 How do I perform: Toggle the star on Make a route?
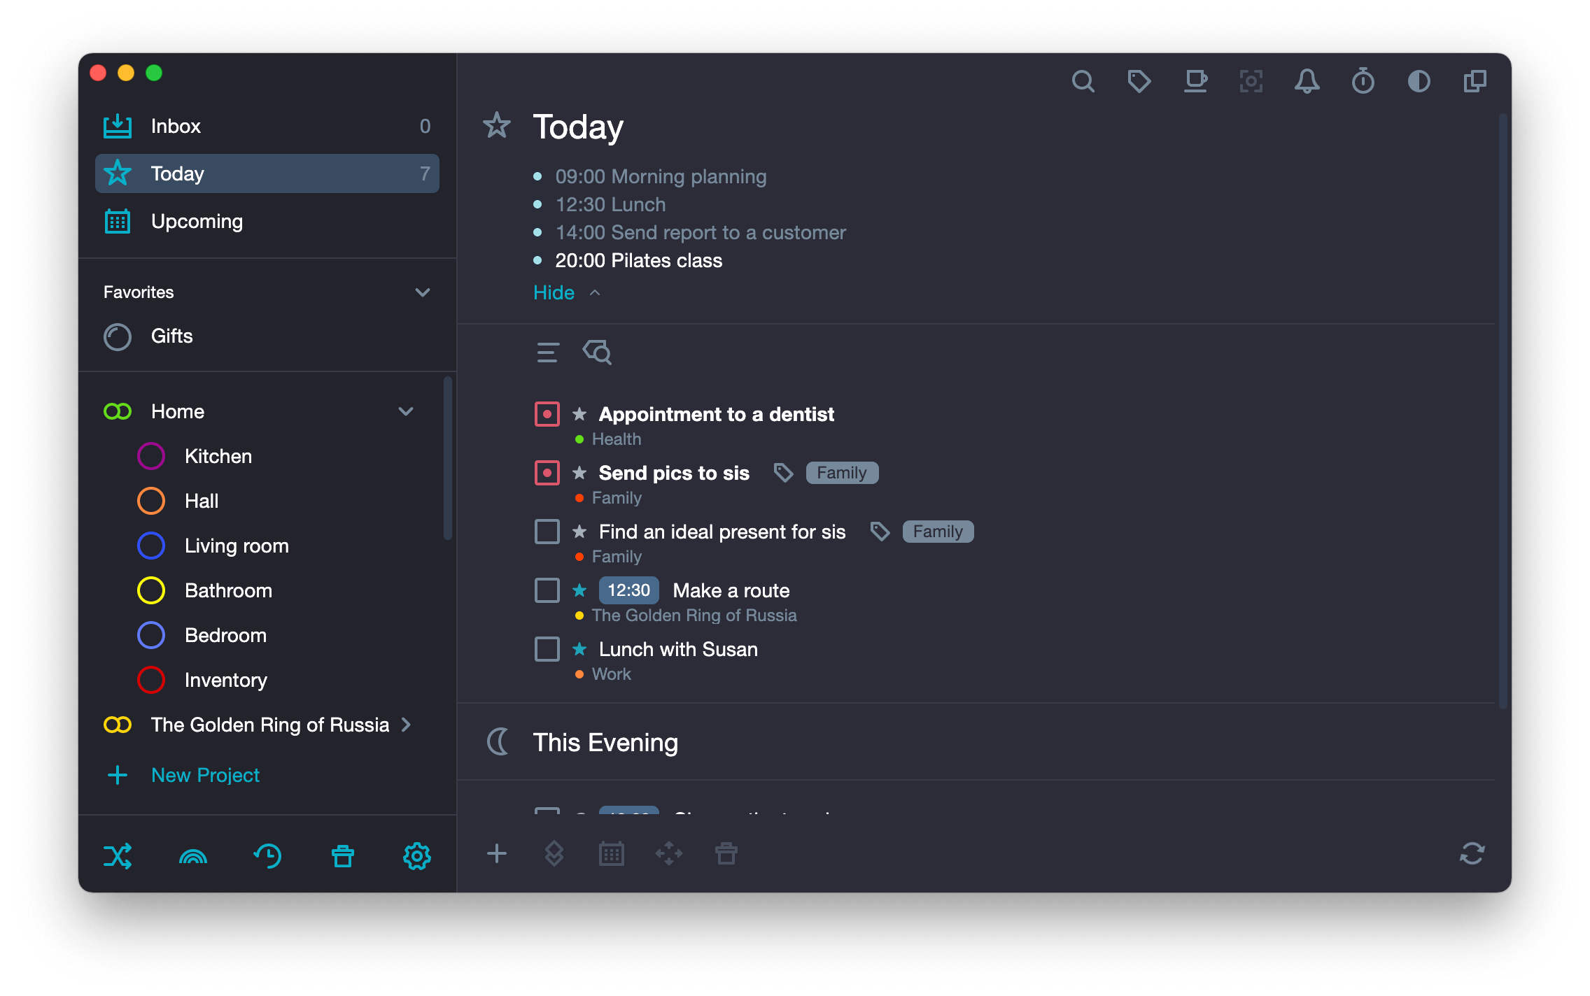click(579, 590)
